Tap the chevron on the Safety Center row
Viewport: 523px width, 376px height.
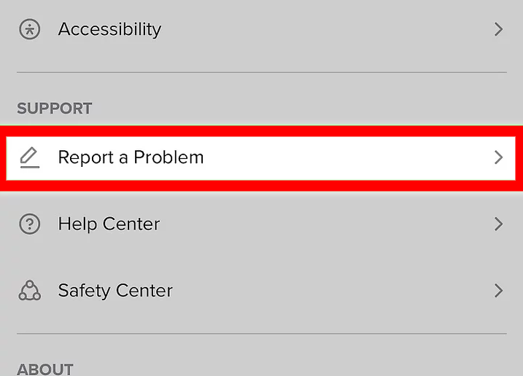[499, 291]
